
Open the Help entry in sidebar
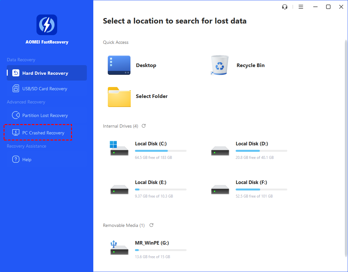(47, 159)
